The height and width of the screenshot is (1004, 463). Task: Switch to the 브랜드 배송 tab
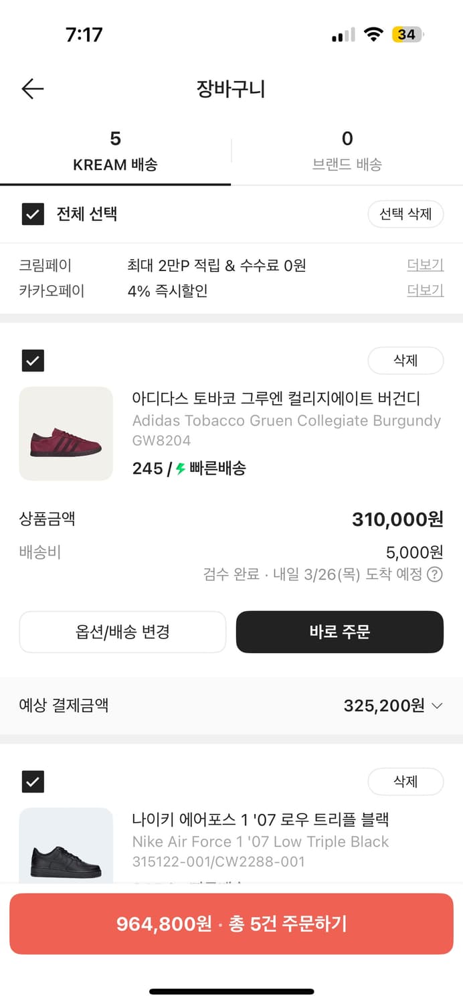[x=347, y=151]
